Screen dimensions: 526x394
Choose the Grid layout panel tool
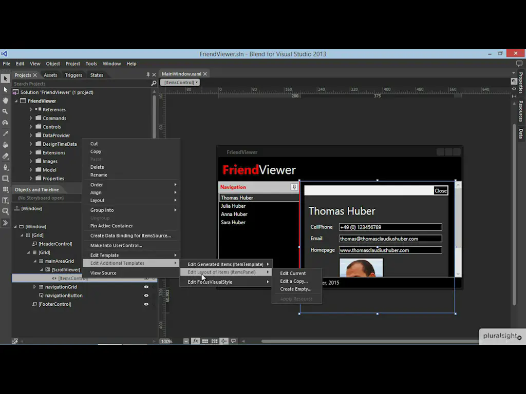pos(5,189)
